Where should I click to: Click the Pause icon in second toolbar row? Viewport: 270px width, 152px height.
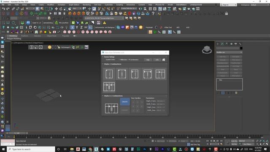(55, 14)
